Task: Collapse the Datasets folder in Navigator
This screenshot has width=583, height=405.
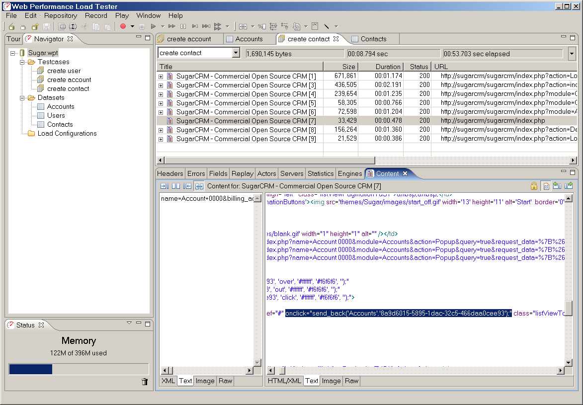Action: pos(22,98)
